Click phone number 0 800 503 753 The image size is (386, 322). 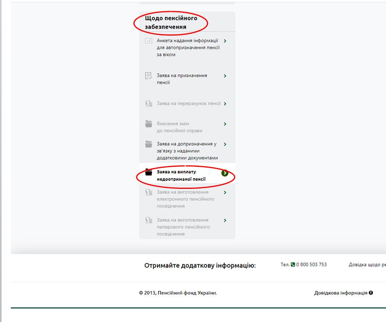[x=311, y=265]
